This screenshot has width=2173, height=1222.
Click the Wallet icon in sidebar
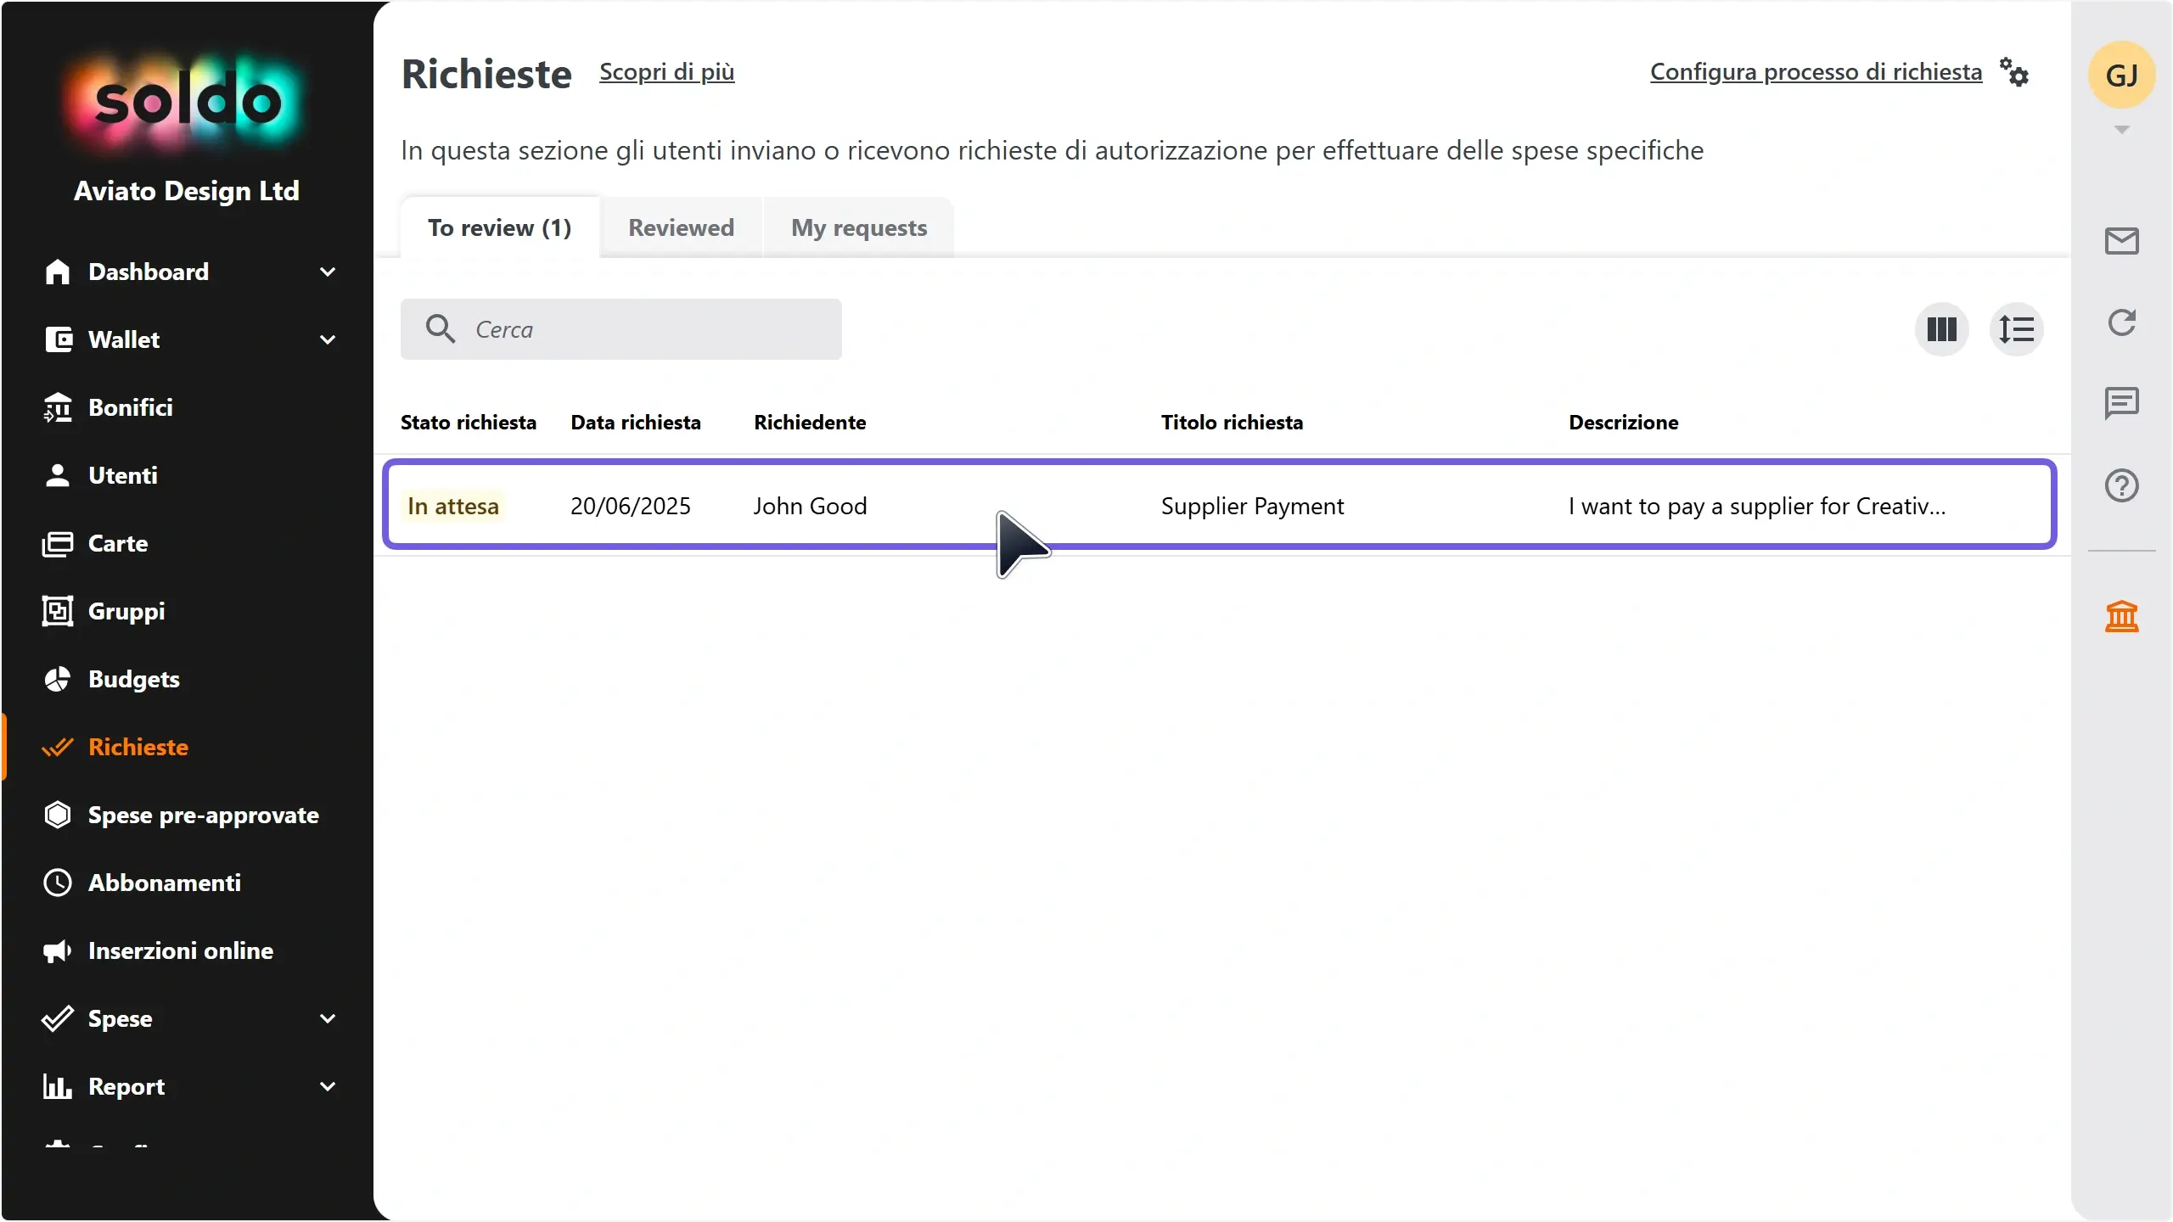pyautogui.click(x=58, y=339)
